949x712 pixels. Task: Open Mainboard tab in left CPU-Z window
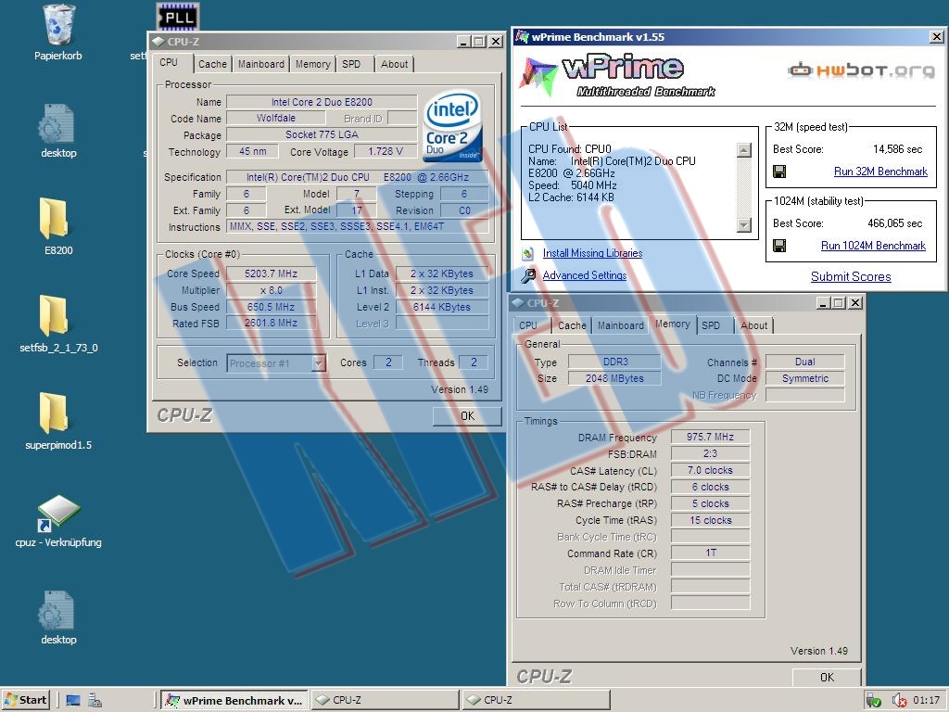point(260,64)
